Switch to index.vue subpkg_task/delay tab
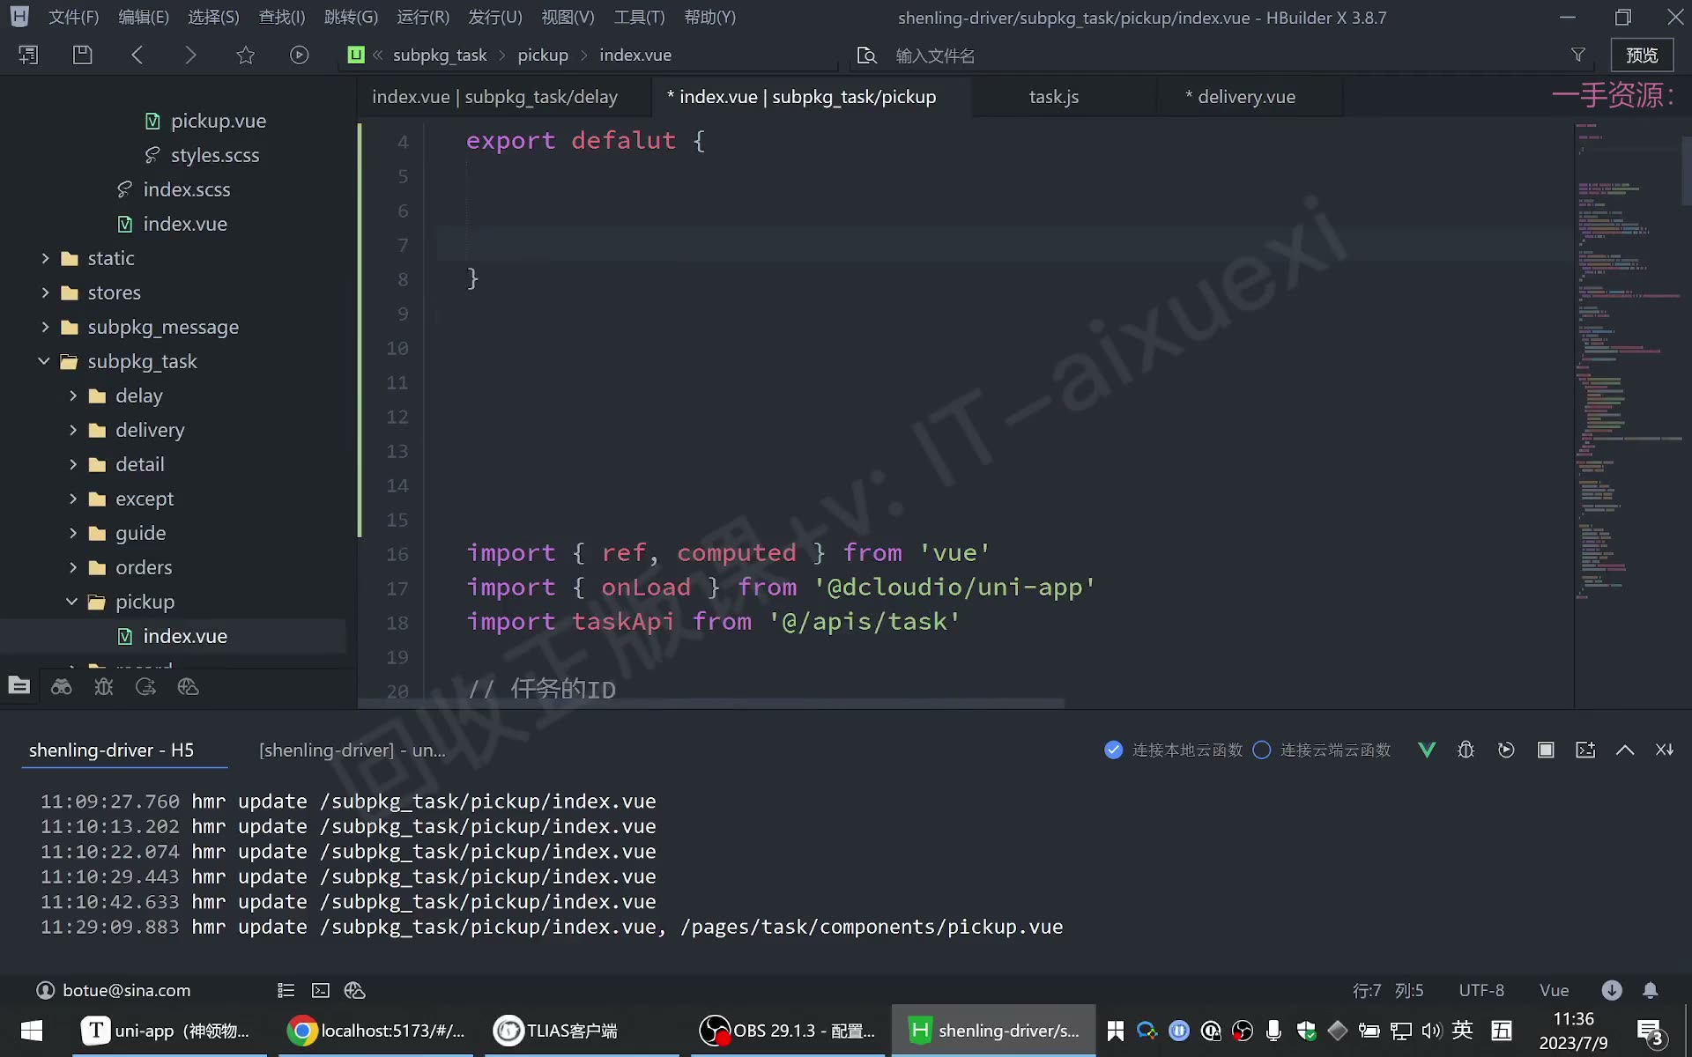The image size is (1692, 1057). point(494,97)
